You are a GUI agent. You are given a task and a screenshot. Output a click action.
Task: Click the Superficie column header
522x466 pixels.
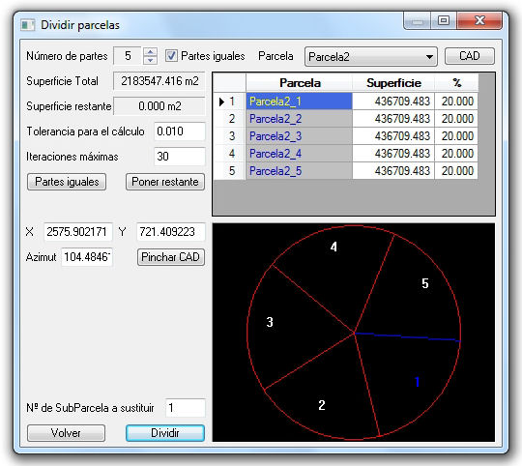pyautogui.click(x=393, y=83)
